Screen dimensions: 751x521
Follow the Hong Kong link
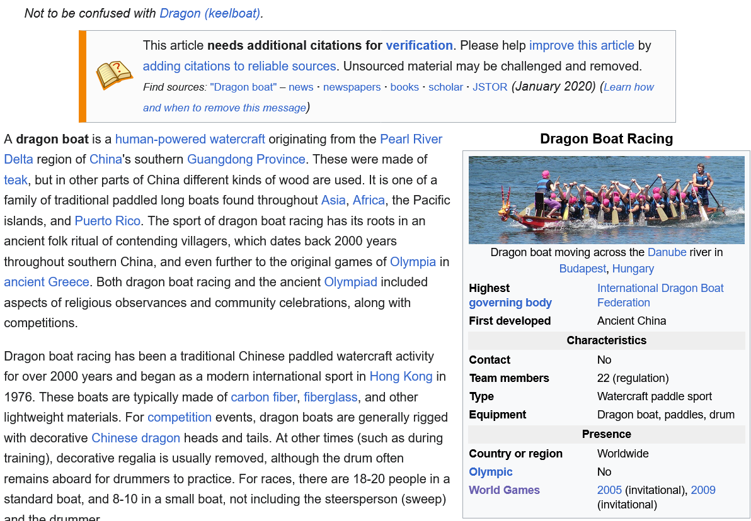click(401, 376)
